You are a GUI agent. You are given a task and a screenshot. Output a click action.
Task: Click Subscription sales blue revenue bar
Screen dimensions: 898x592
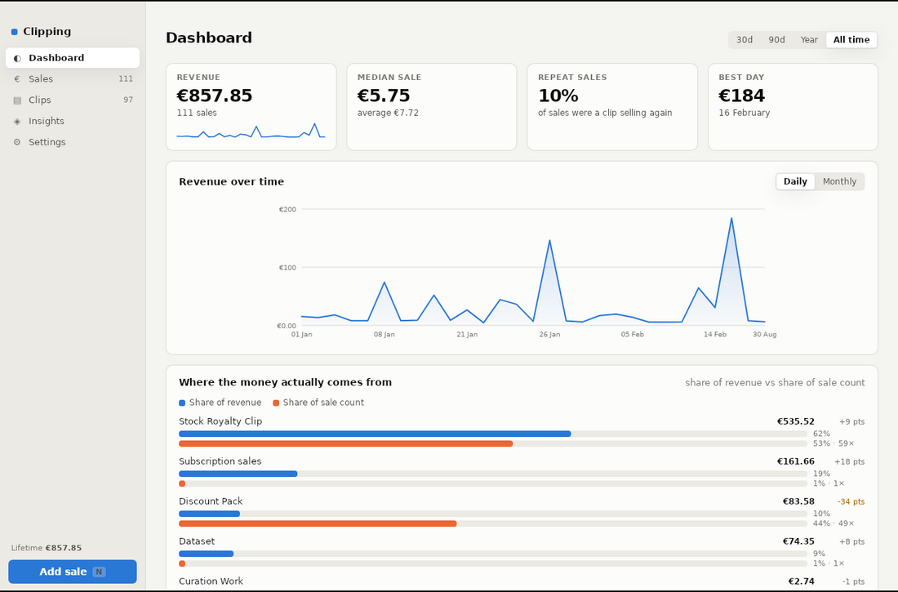pyautogui.click(x=238, y=474)
